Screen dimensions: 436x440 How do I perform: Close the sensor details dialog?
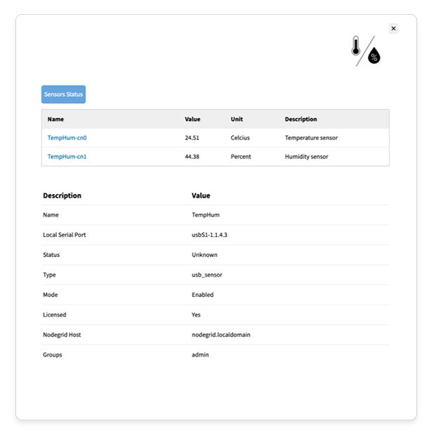pyautogui.click(x=393, y=29)
